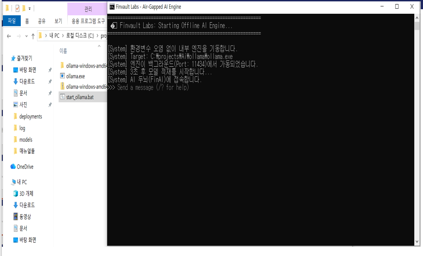Click pin icon beside pinned 다운로드
The width and height of the screenshot is (423, 256).
tap(50, 81)
